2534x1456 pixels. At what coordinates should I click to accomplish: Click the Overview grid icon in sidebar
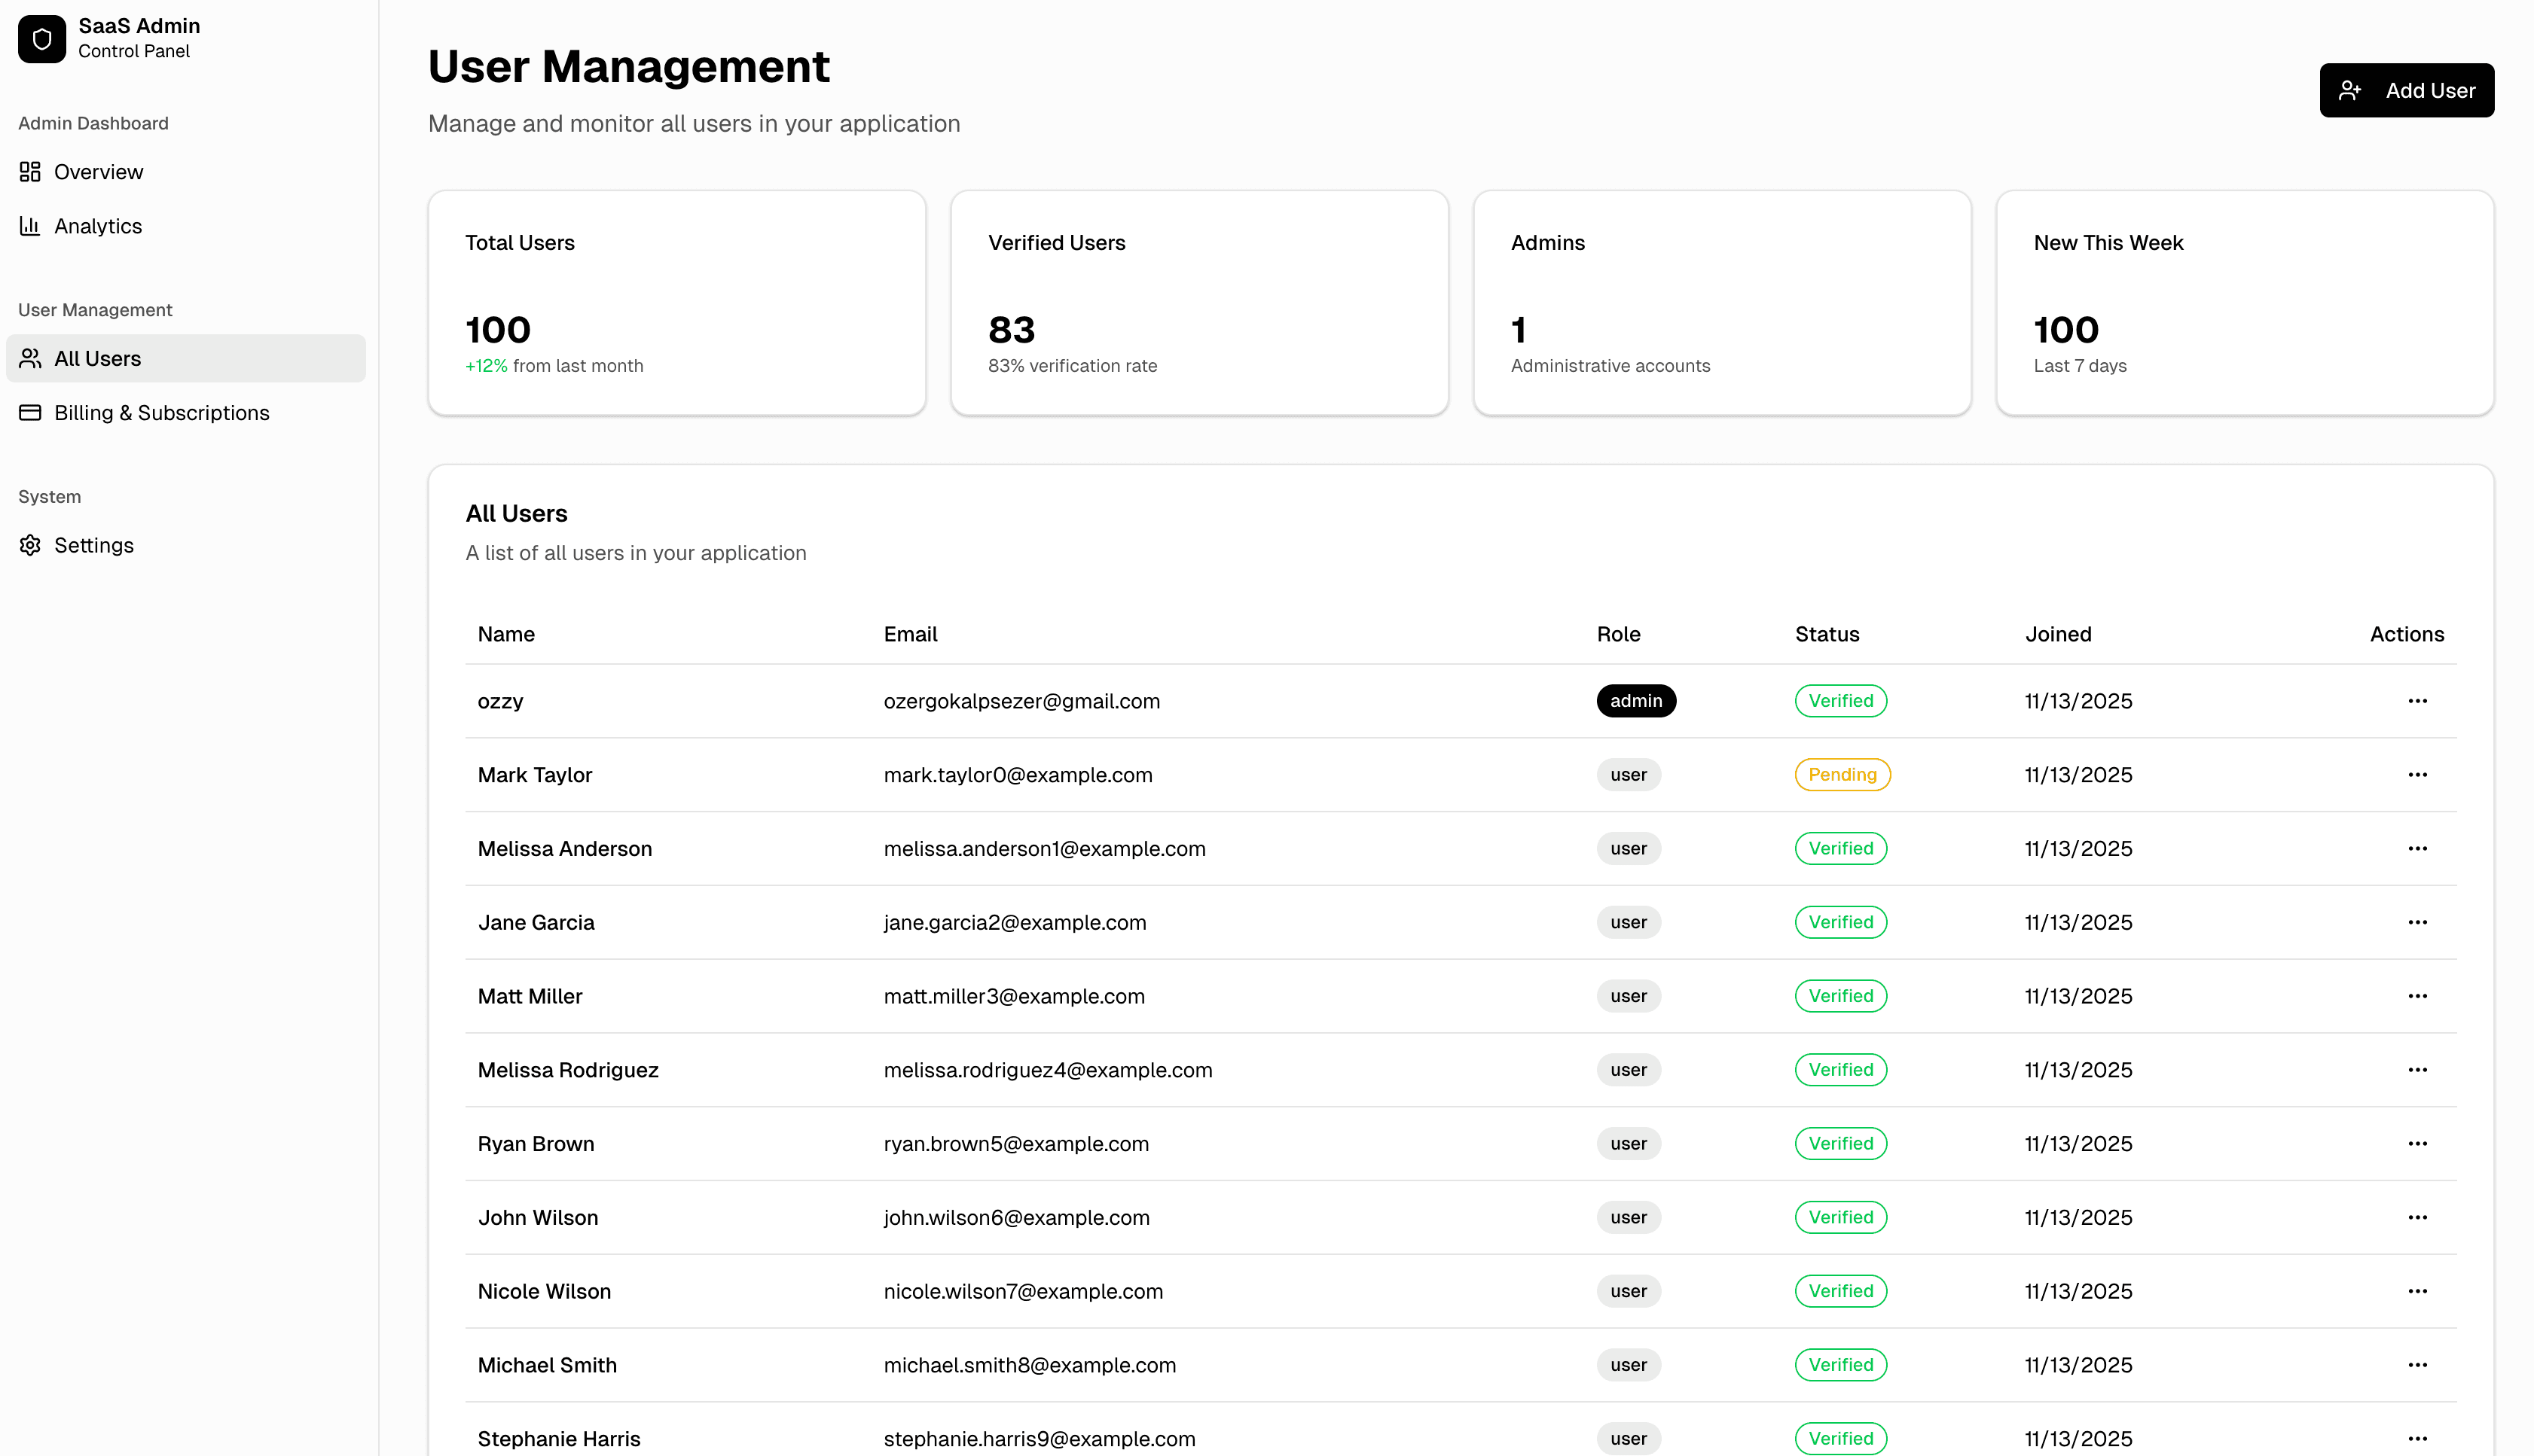point(30,172)
